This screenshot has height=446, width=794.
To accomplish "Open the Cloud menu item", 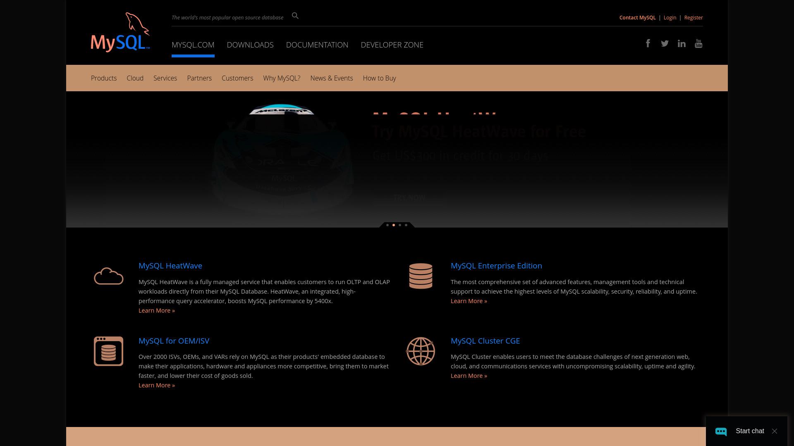I will point(135,78).
